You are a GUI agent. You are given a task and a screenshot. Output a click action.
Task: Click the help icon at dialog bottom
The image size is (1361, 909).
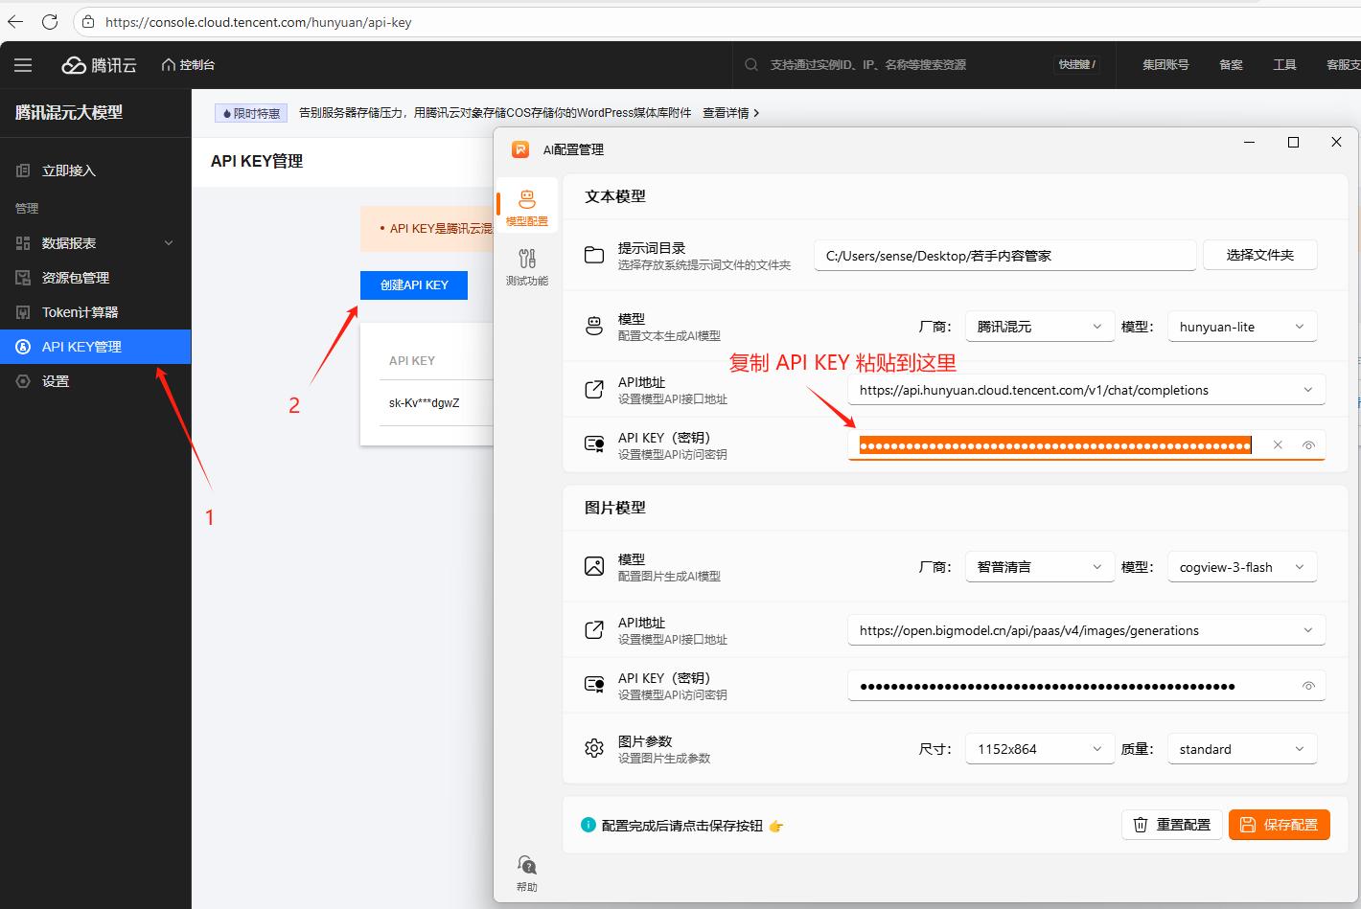[525, 867]
